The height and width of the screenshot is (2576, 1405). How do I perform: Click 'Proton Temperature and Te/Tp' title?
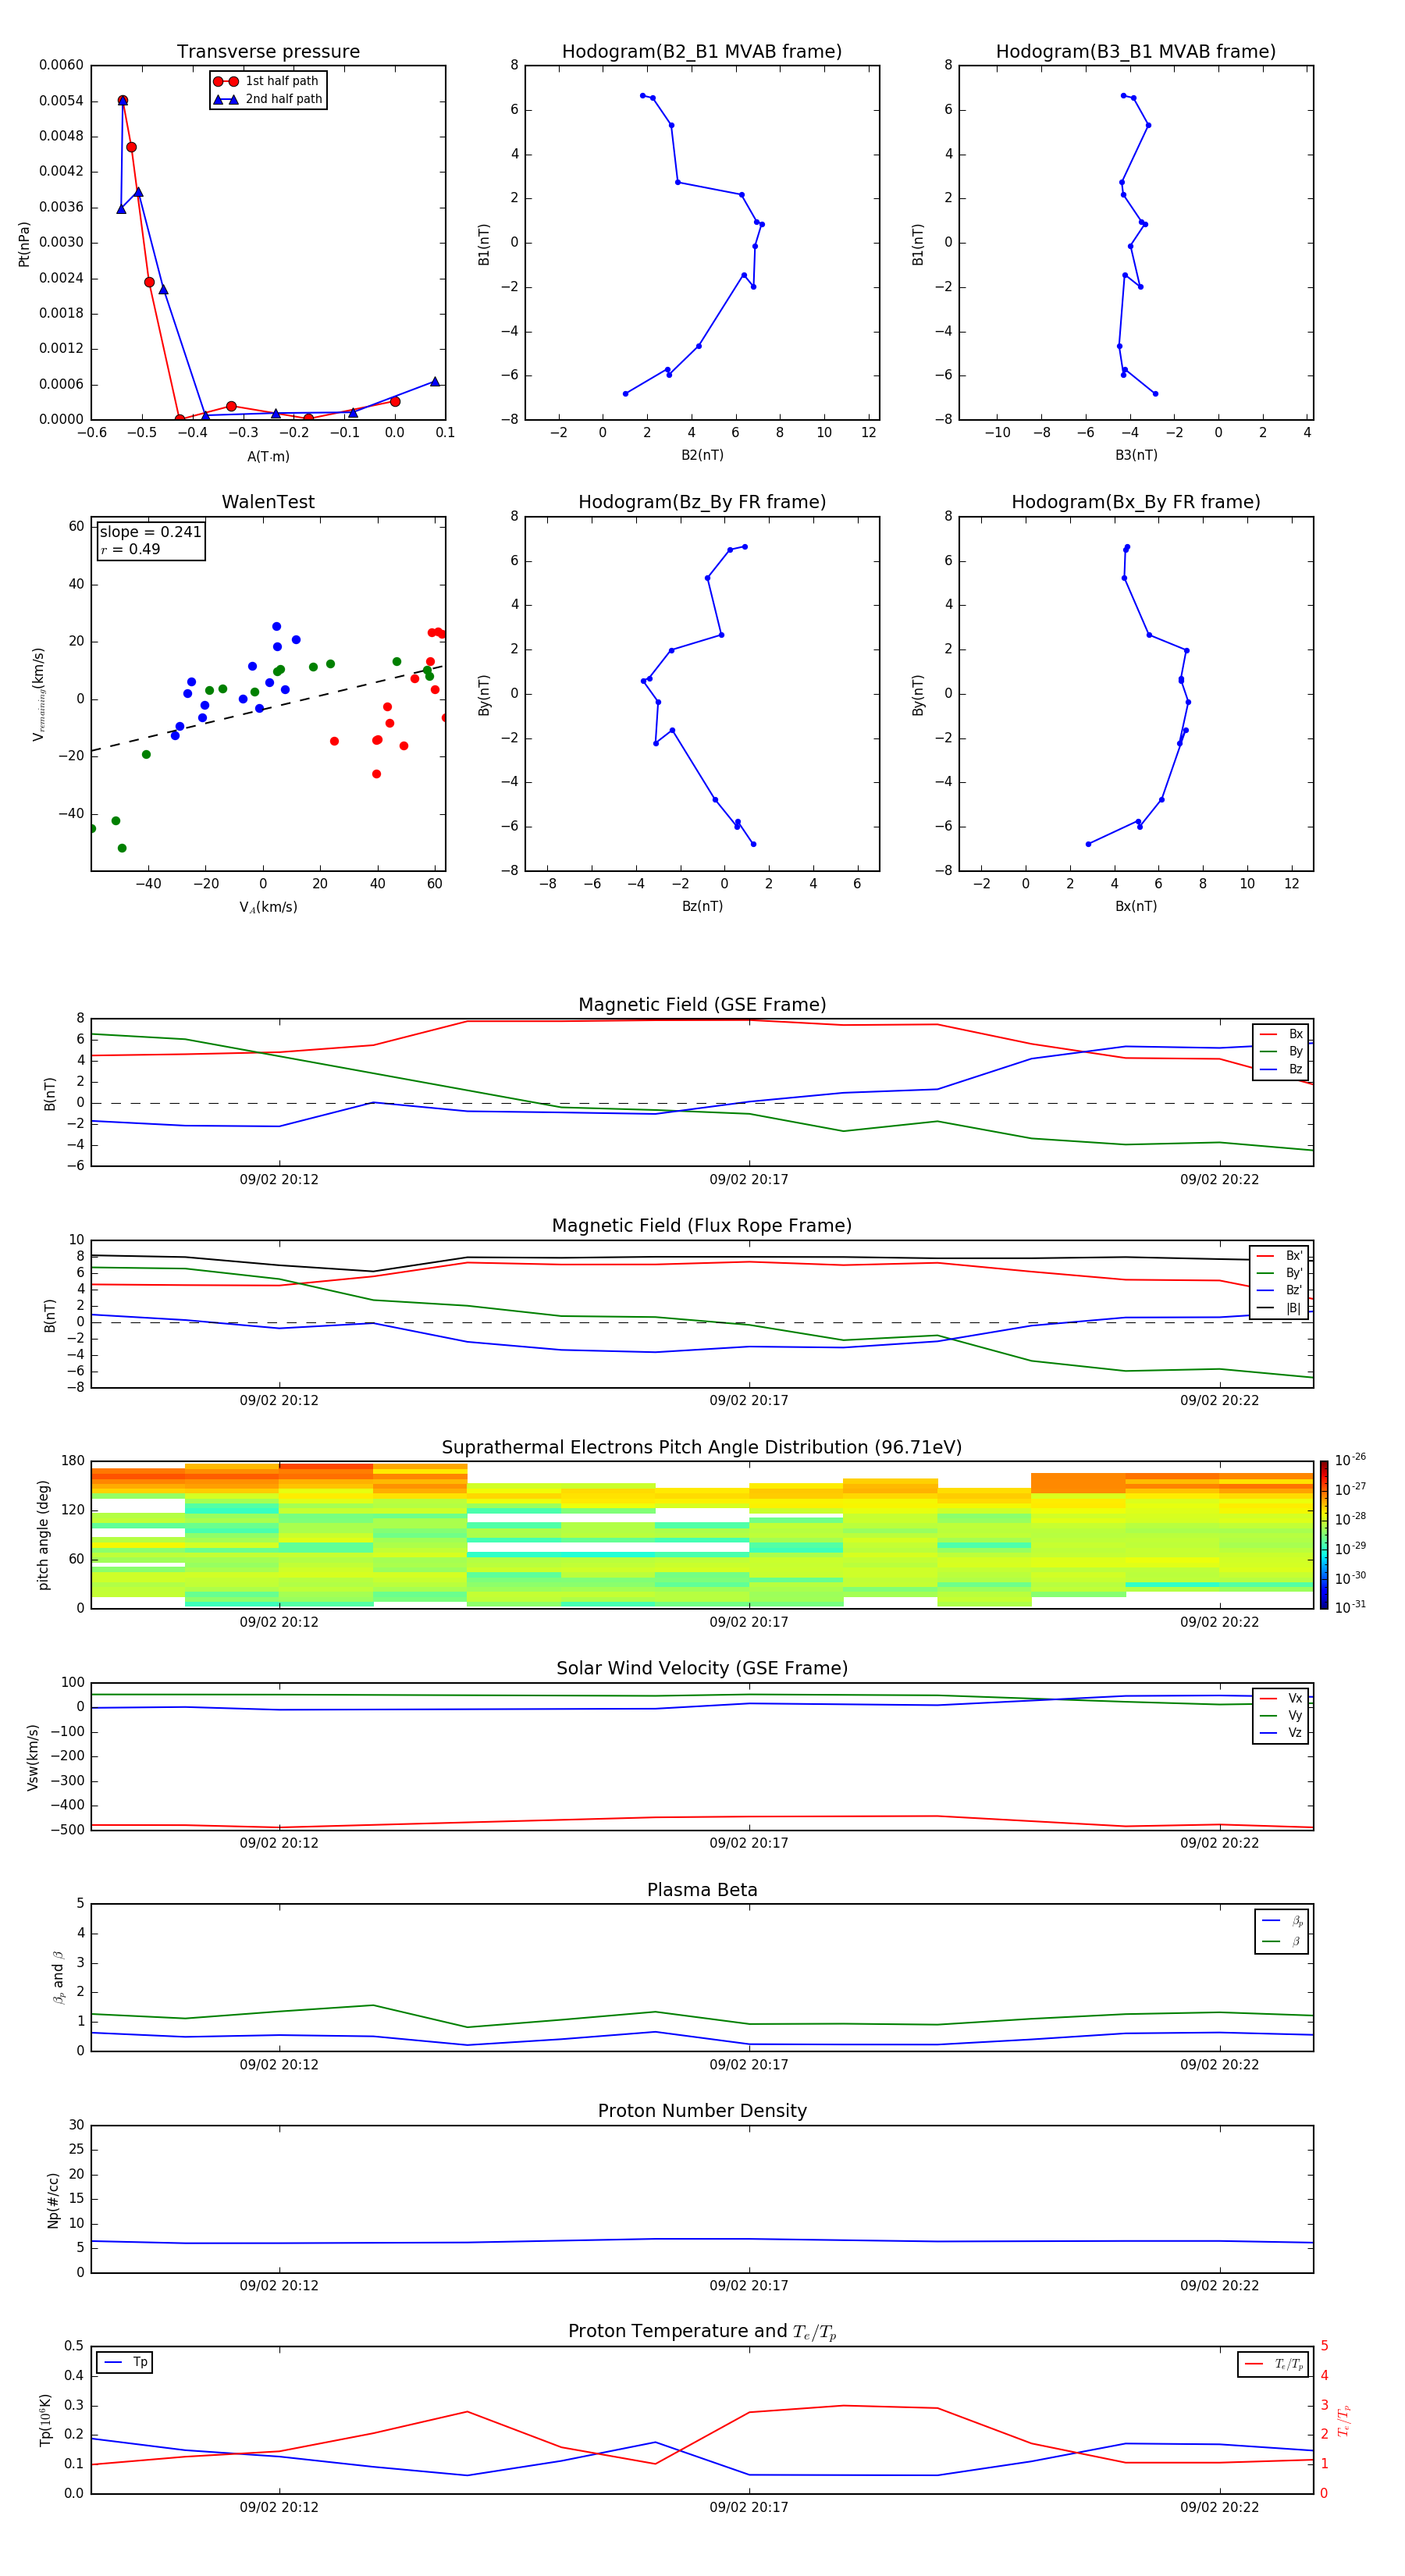coord(702,2332)
